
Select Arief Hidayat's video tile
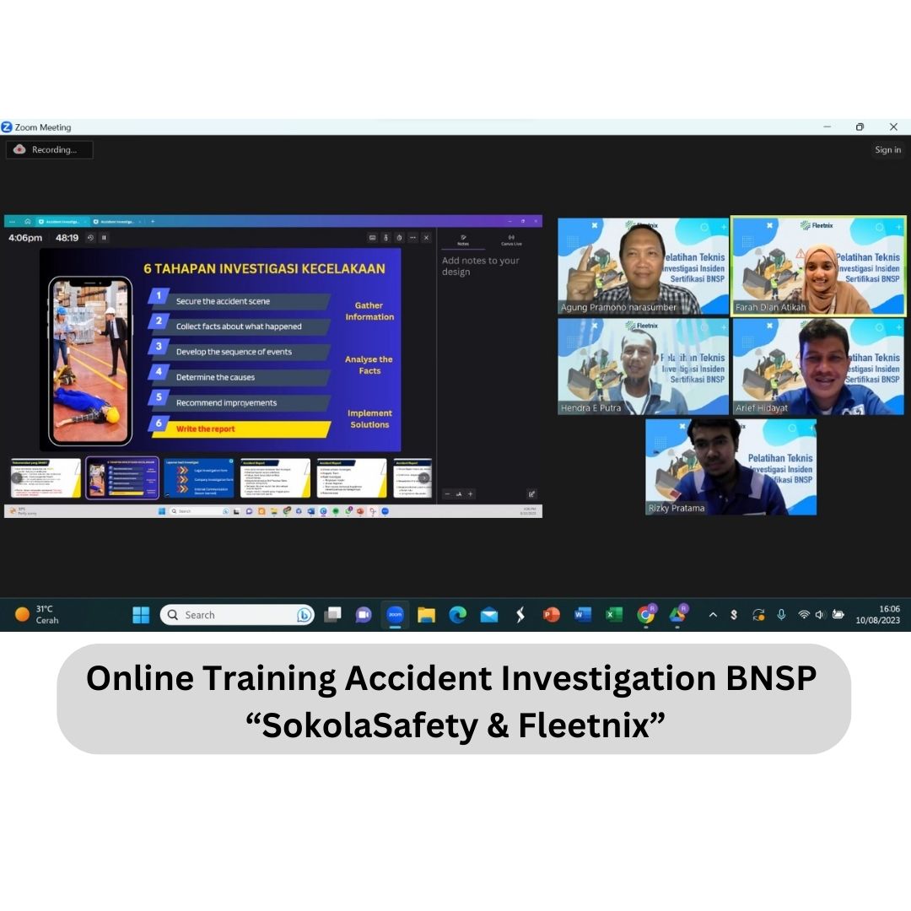818,367
